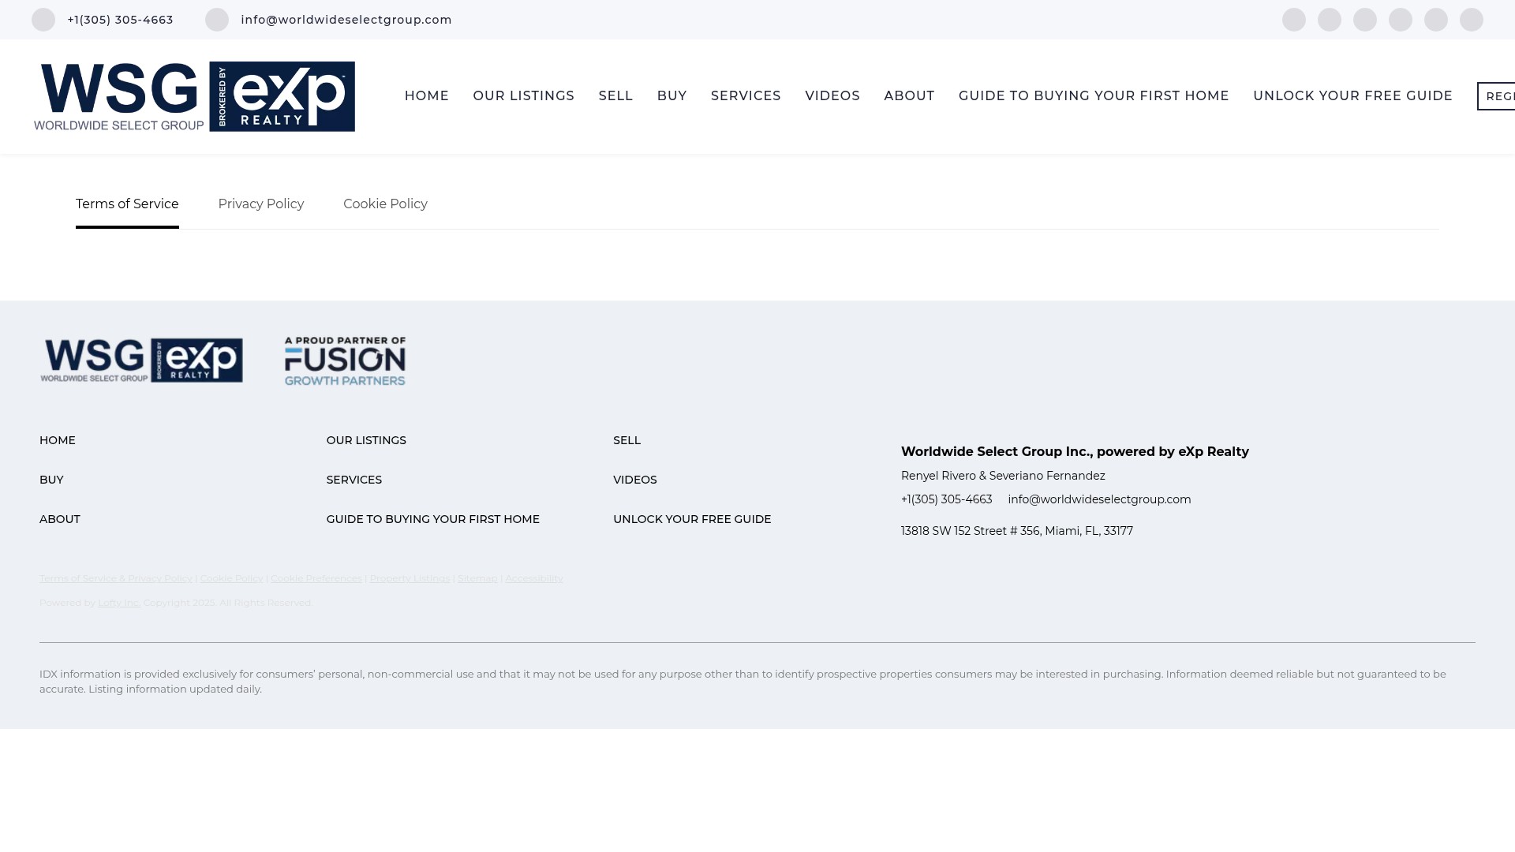Click the header email info@worldwideselectgroup.com
This screenshot has width=1515, height=852.
346,20
